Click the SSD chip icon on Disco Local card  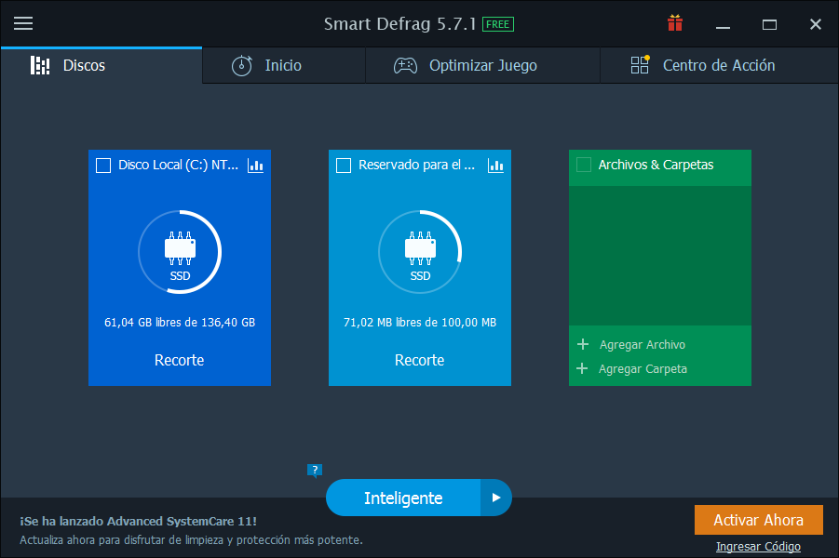(180, 248)
